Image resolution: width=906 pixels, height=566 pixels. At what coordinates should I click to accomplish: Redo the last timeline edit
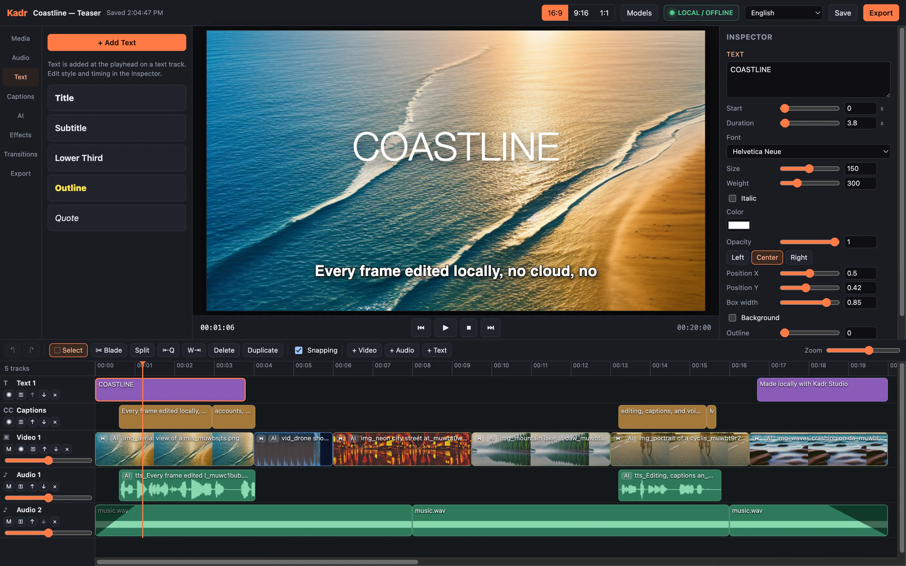tap(31, 350)
